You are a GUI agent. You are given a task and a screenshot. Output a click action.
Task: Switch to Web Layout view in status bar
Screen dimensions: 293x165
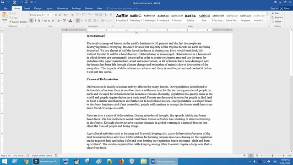[x=257, y=155]
